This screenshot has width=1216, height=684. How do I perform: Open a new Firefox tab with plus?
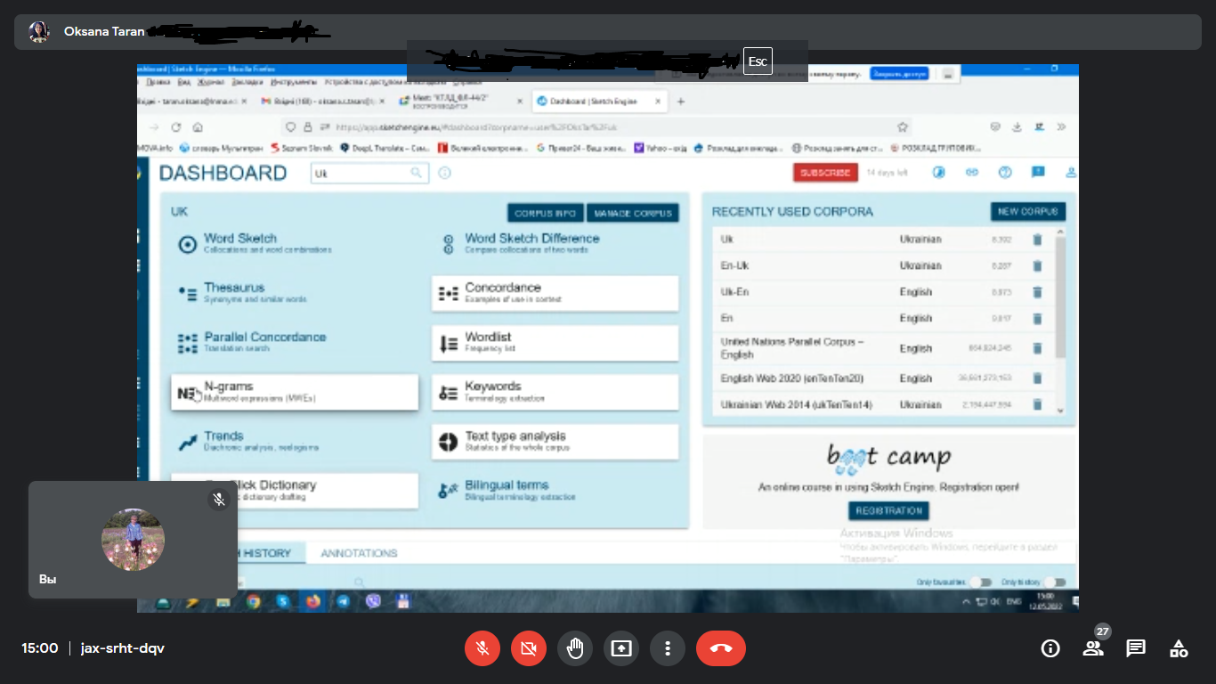point(681,102)
